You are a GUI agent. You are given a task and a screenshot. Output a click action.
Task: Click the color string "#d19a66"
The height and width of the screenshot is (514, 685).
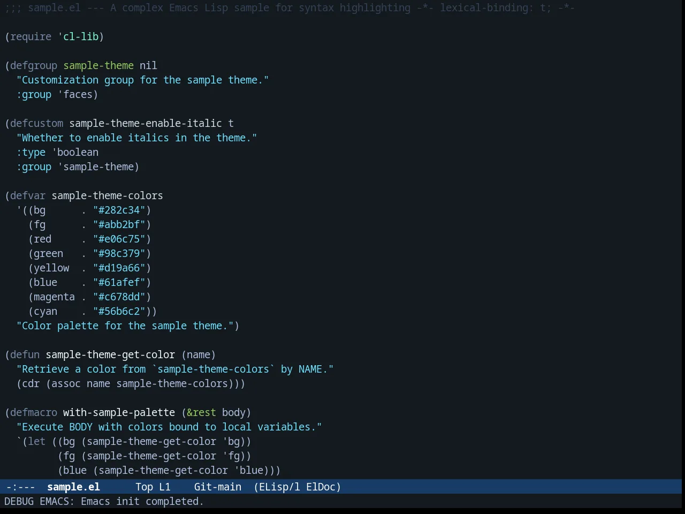(119, 268)
